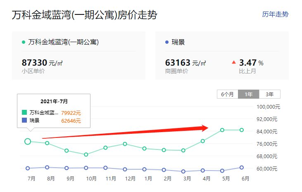
Task: Click the 商圈单价 label
Action: (x=177, y=71)
